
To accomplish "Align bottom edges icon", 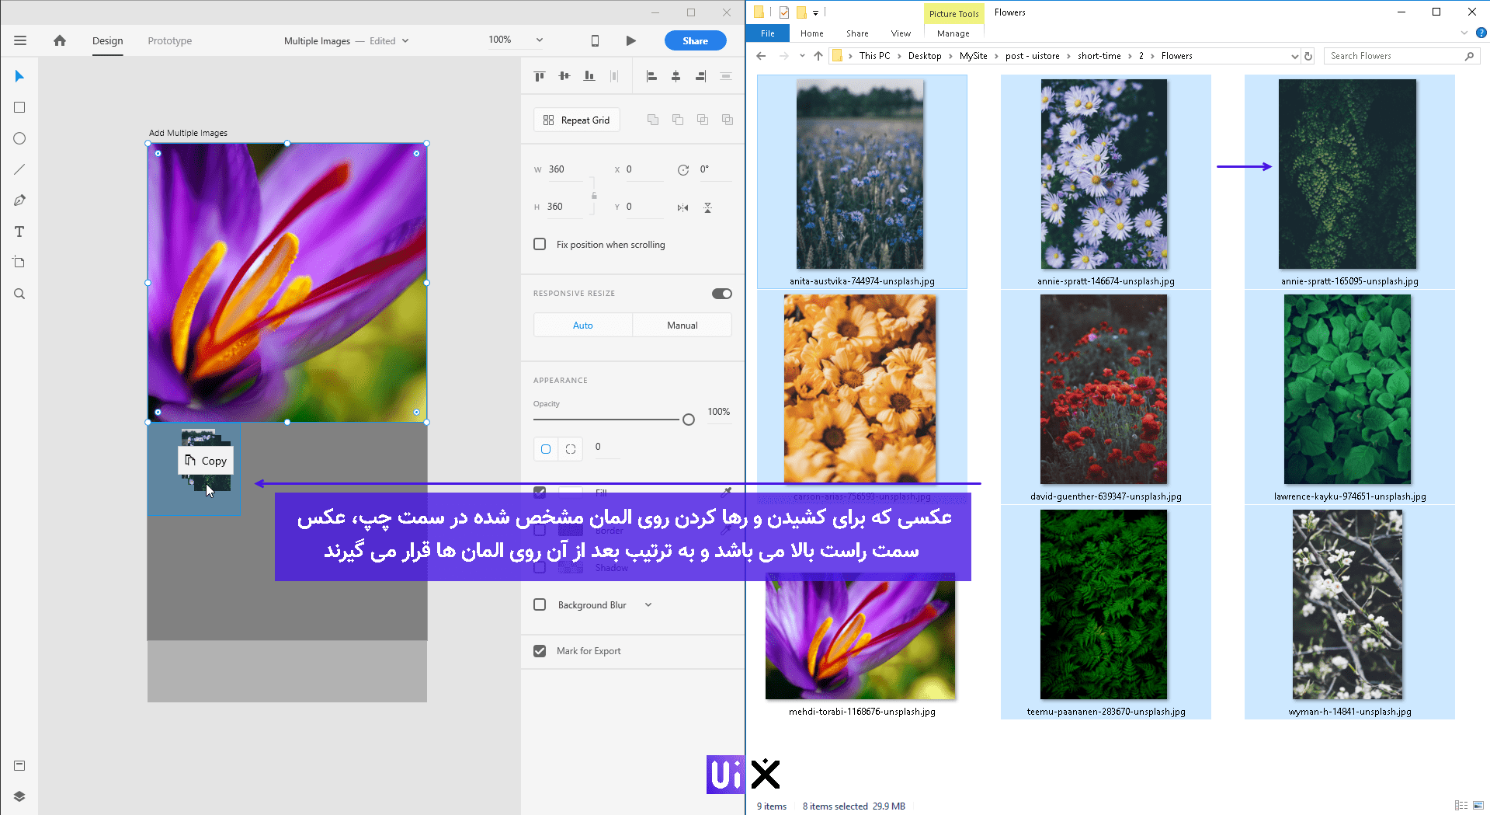I will tap(589, 76).
